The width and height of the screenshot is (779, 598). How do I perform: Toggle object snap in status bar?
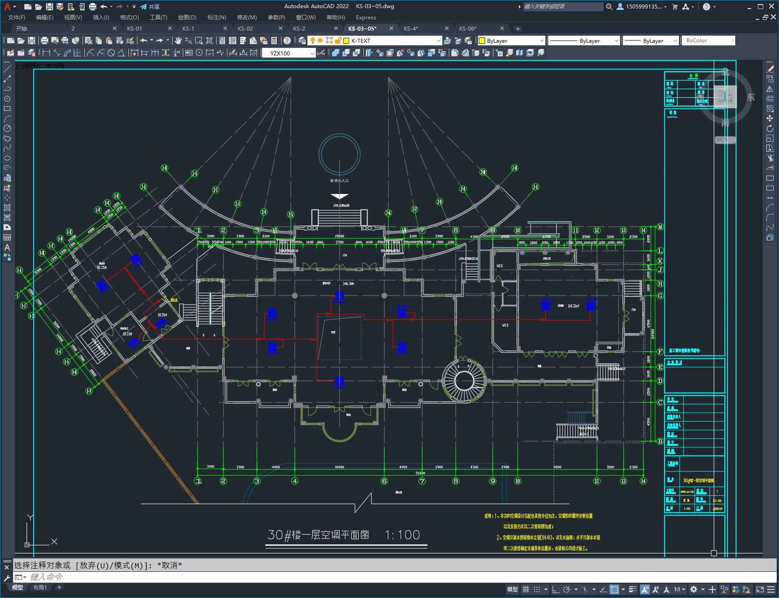tap(614, 589)
